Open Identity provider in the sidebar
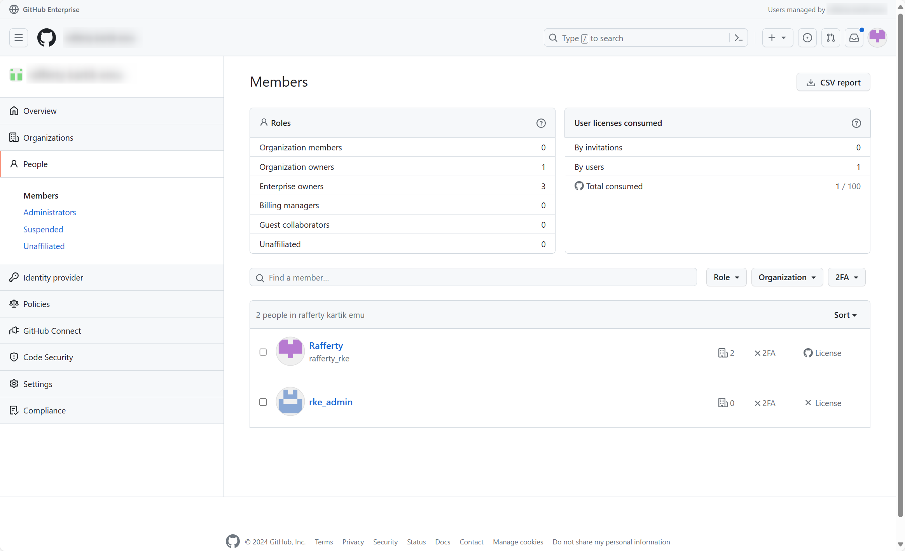The image size is (905, 551). tap(53, 277)
